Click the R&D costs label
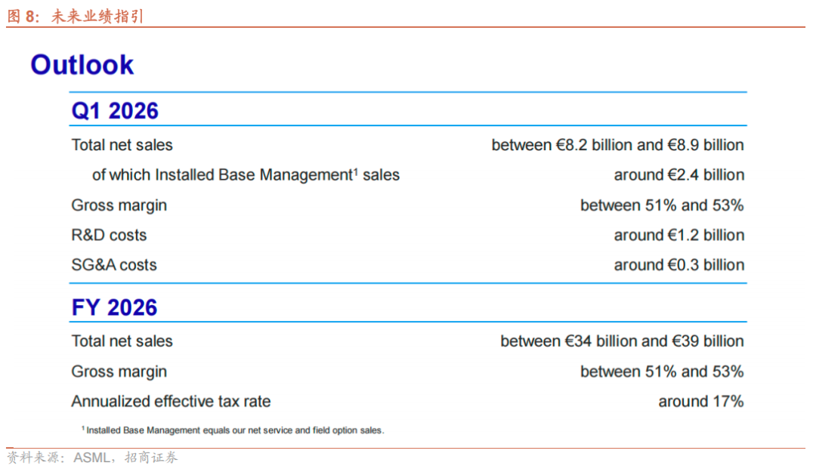Viewport: 816px width, 469px height. point(109,236)
